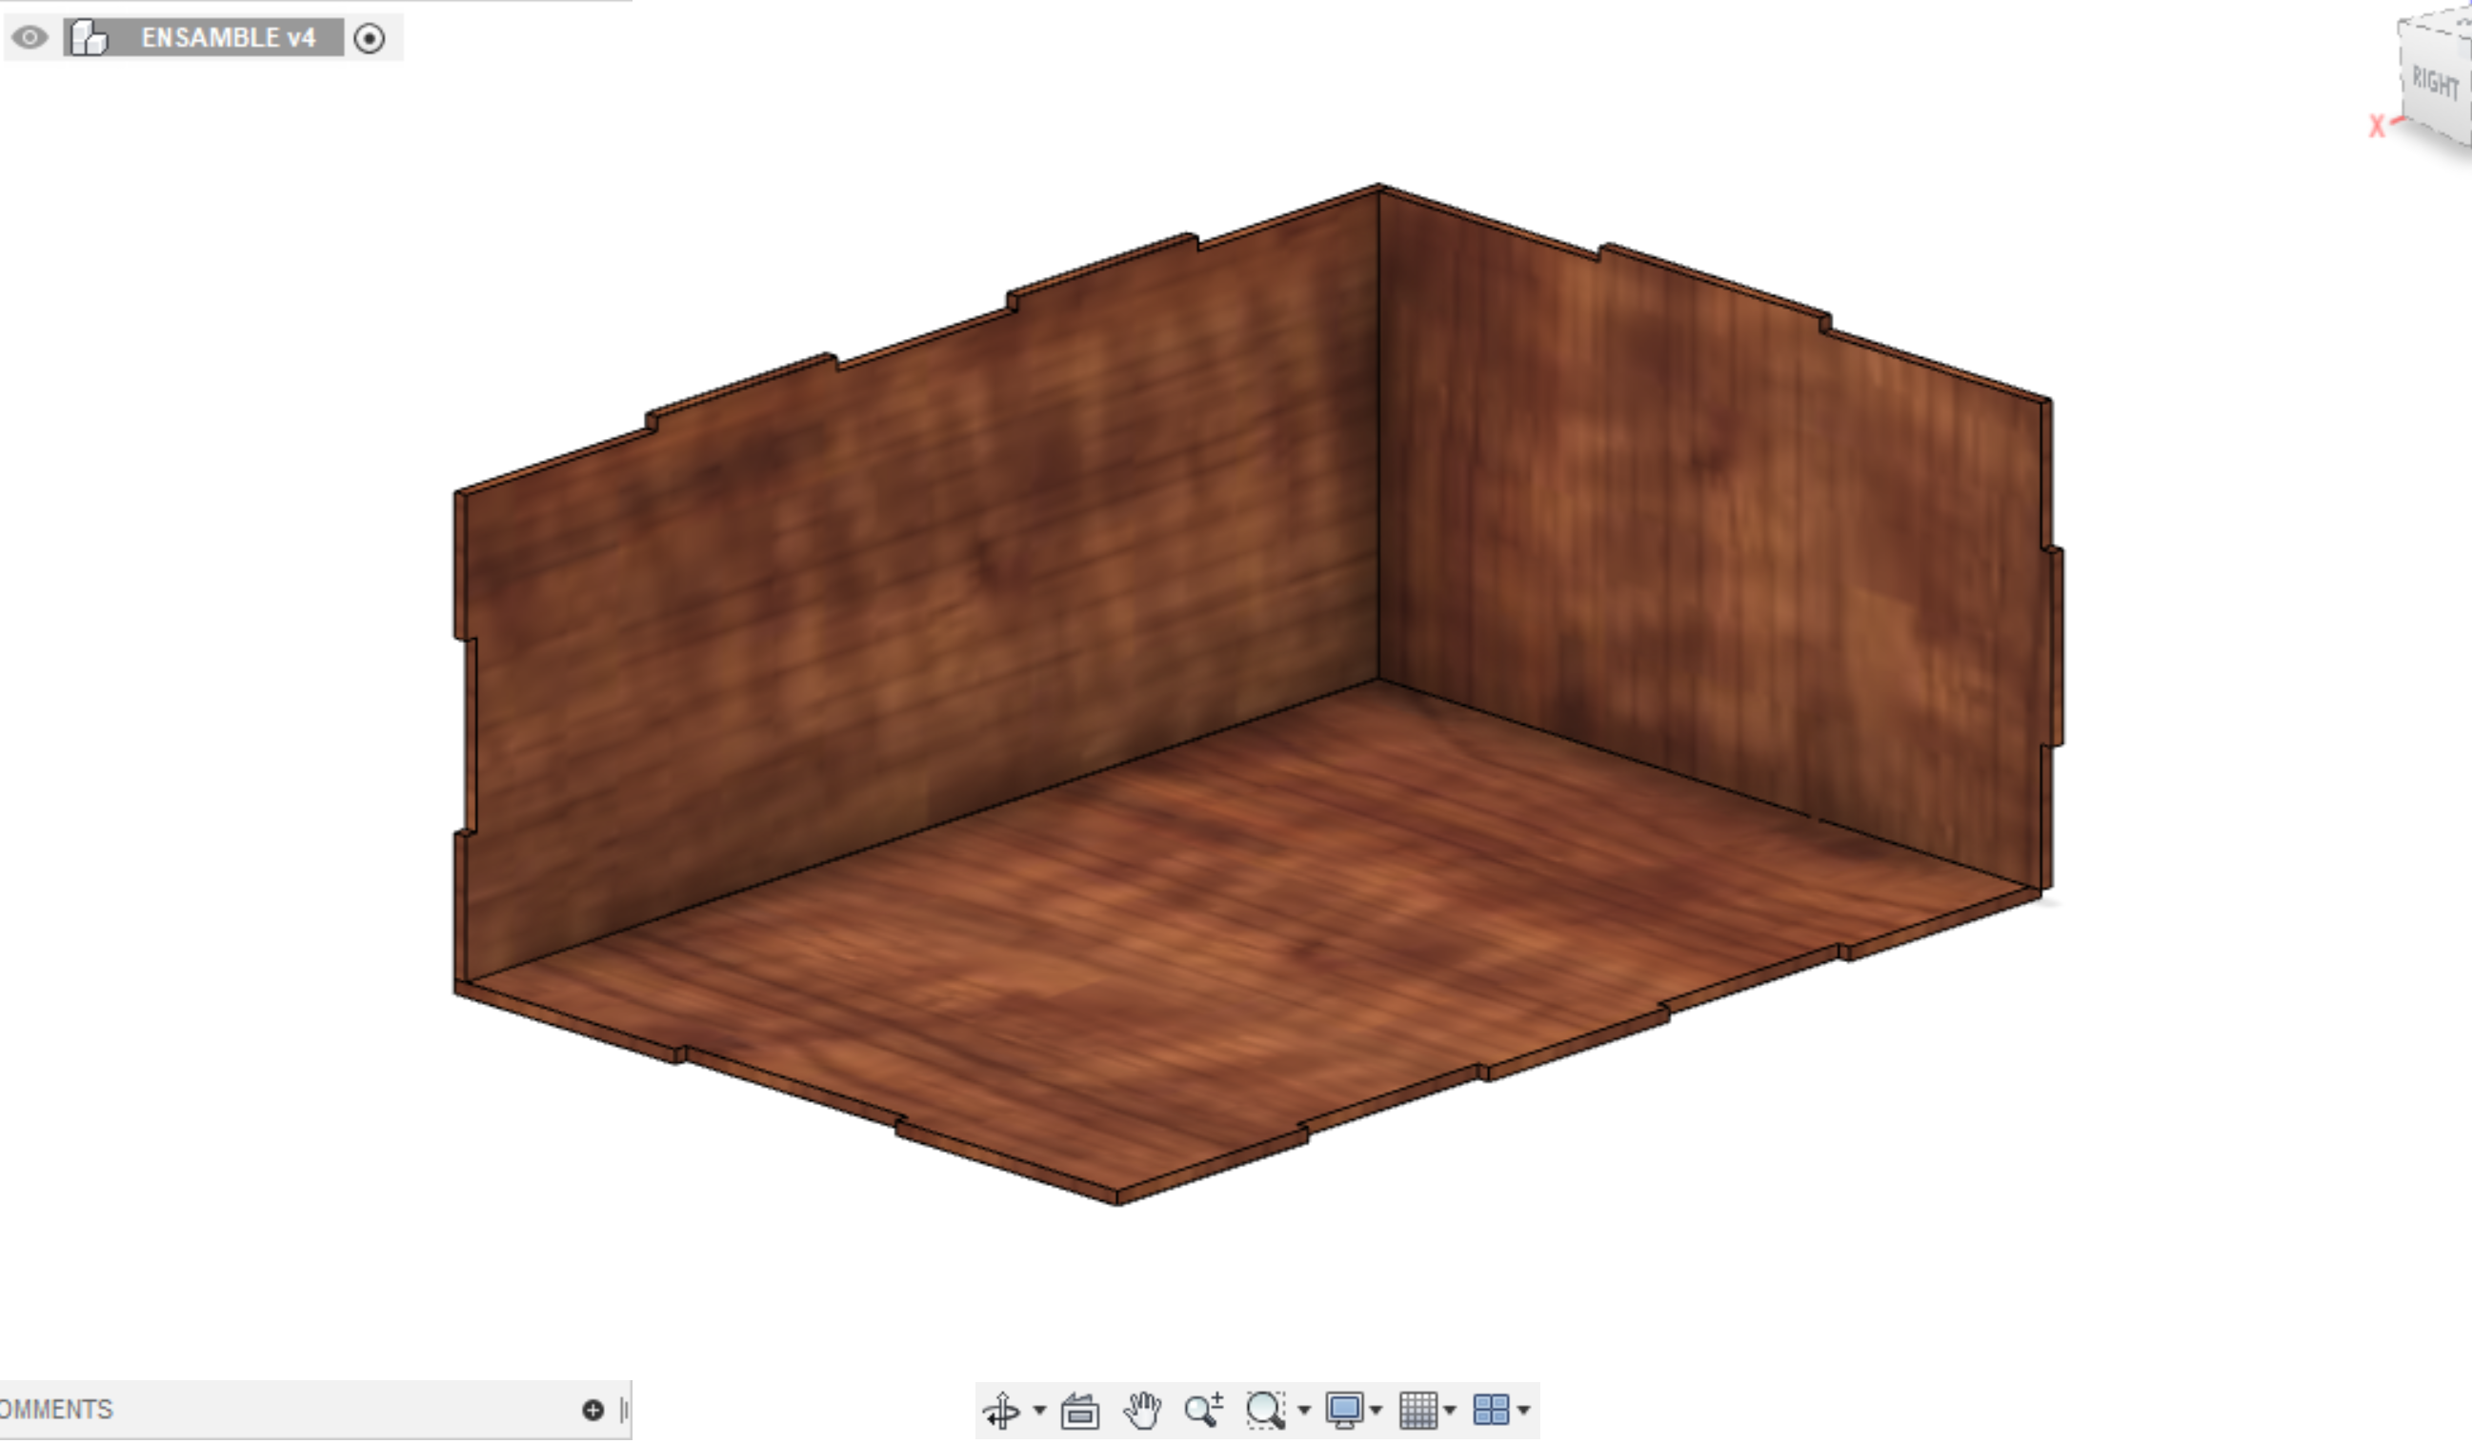Screen dimensions: 2472x1444
Task: Click the ENSAMBLE v4 component icon
Action: click(x=90, y=38)
